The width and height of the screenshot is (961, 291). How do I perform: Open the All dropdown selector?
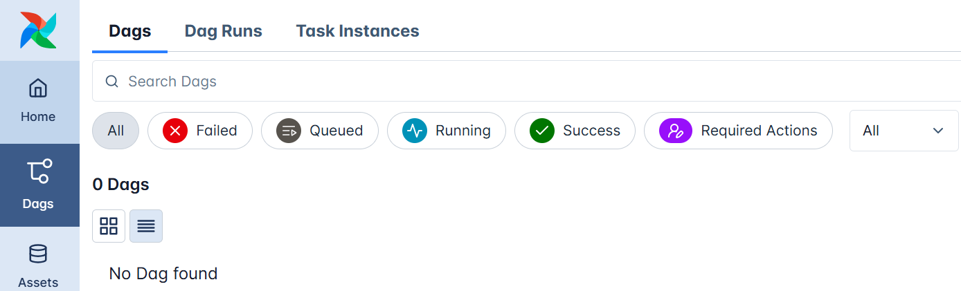(x=893, y=131)
